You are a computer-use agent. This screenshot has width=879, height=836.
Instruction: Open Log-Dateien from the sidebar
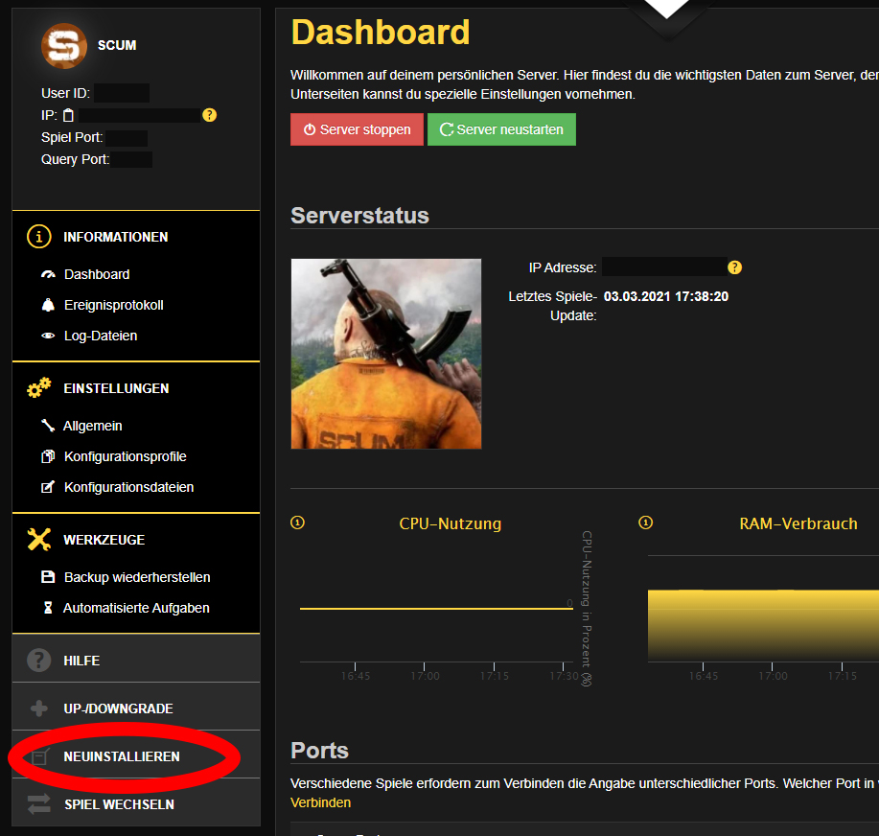pyautogui.click(x=100, y=336)
